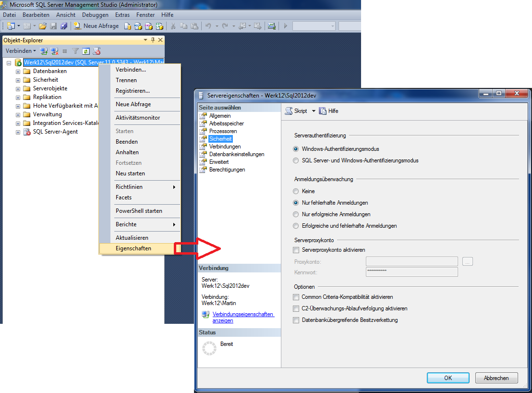The height and width of the screenshot is (393, 532).
Task: Select Nur erfolgreiche Anmeldungen option
Action: (x=296, y=214)
